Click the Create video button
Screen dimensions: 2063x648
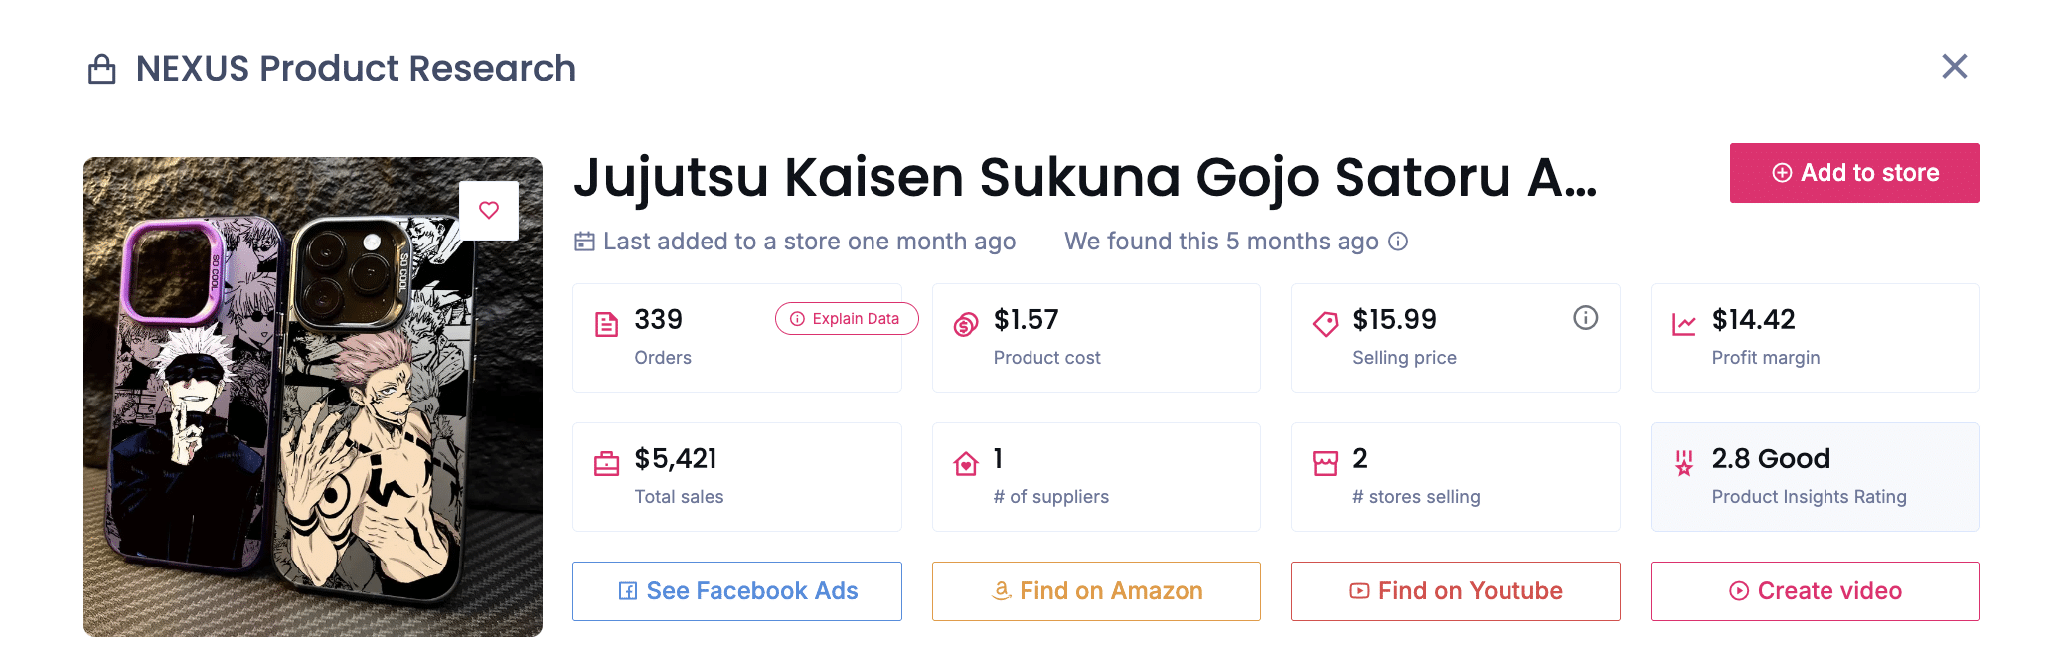pos(1815,591)
